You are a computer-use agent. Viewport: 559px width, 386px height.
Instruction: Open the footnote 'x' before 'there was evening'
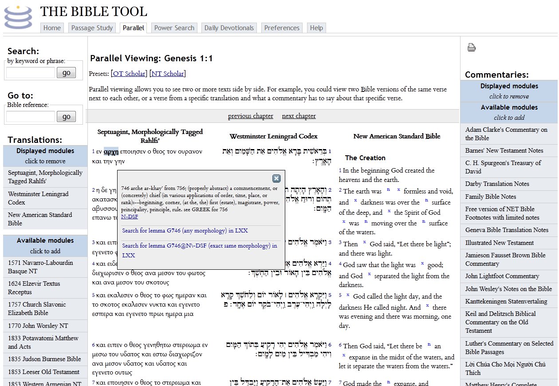click(x=427, y=306)
